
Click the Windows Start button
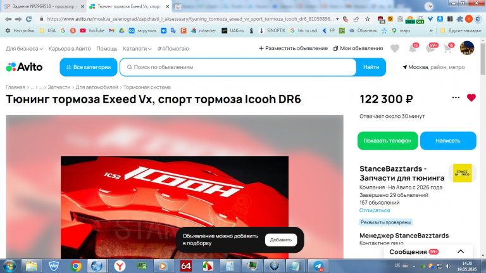(9, 266)
